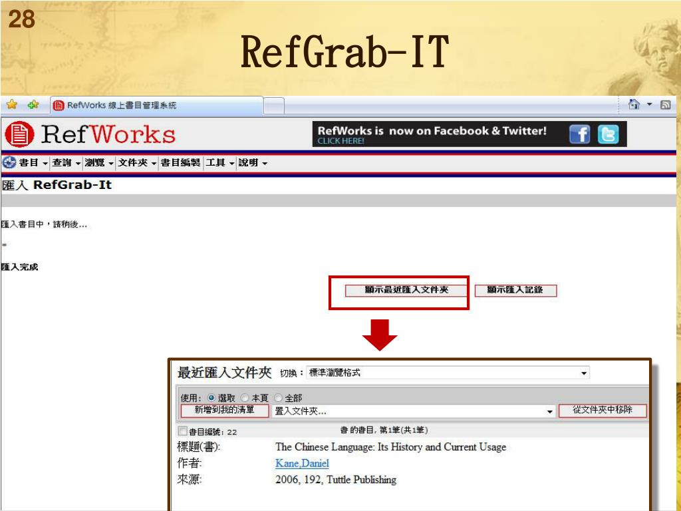Image resolution: width=681 pixels, height=511 pixels.
Task: Click the RSS feeds icon
Action: 665,104
